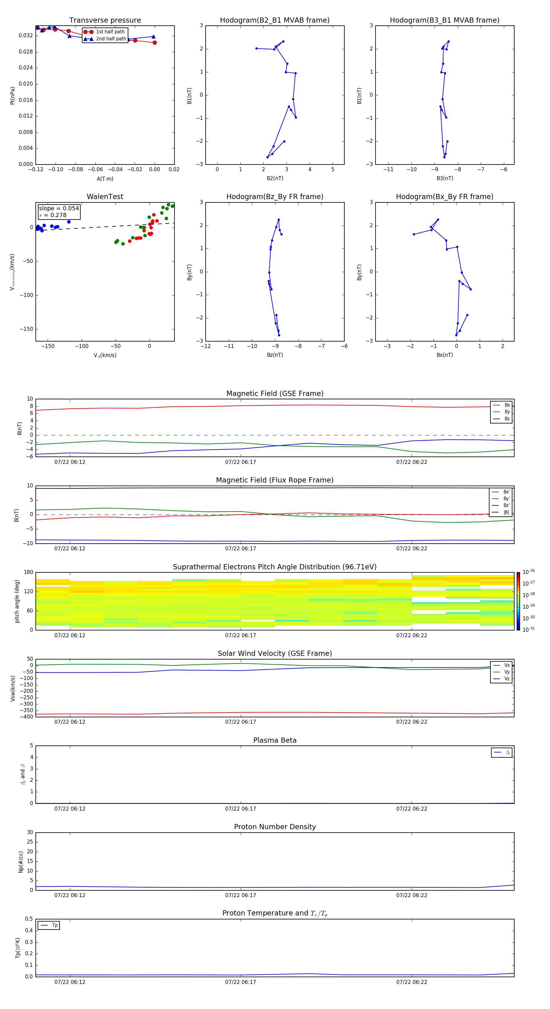Click the red line swatch beside Bx legend

pos(496,405)
